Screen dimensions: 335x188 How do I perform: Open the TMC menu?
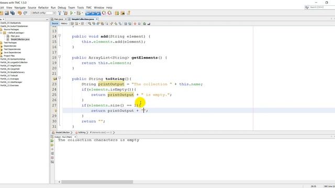click(x=88, y=8)
